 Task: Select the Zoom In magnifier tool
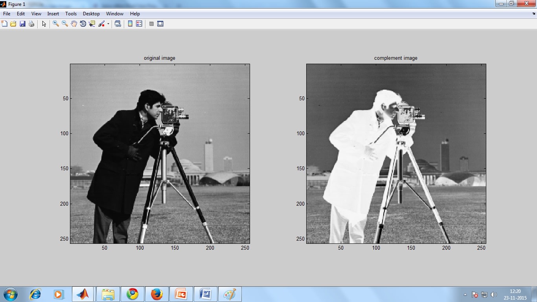[x=56, y=24]
